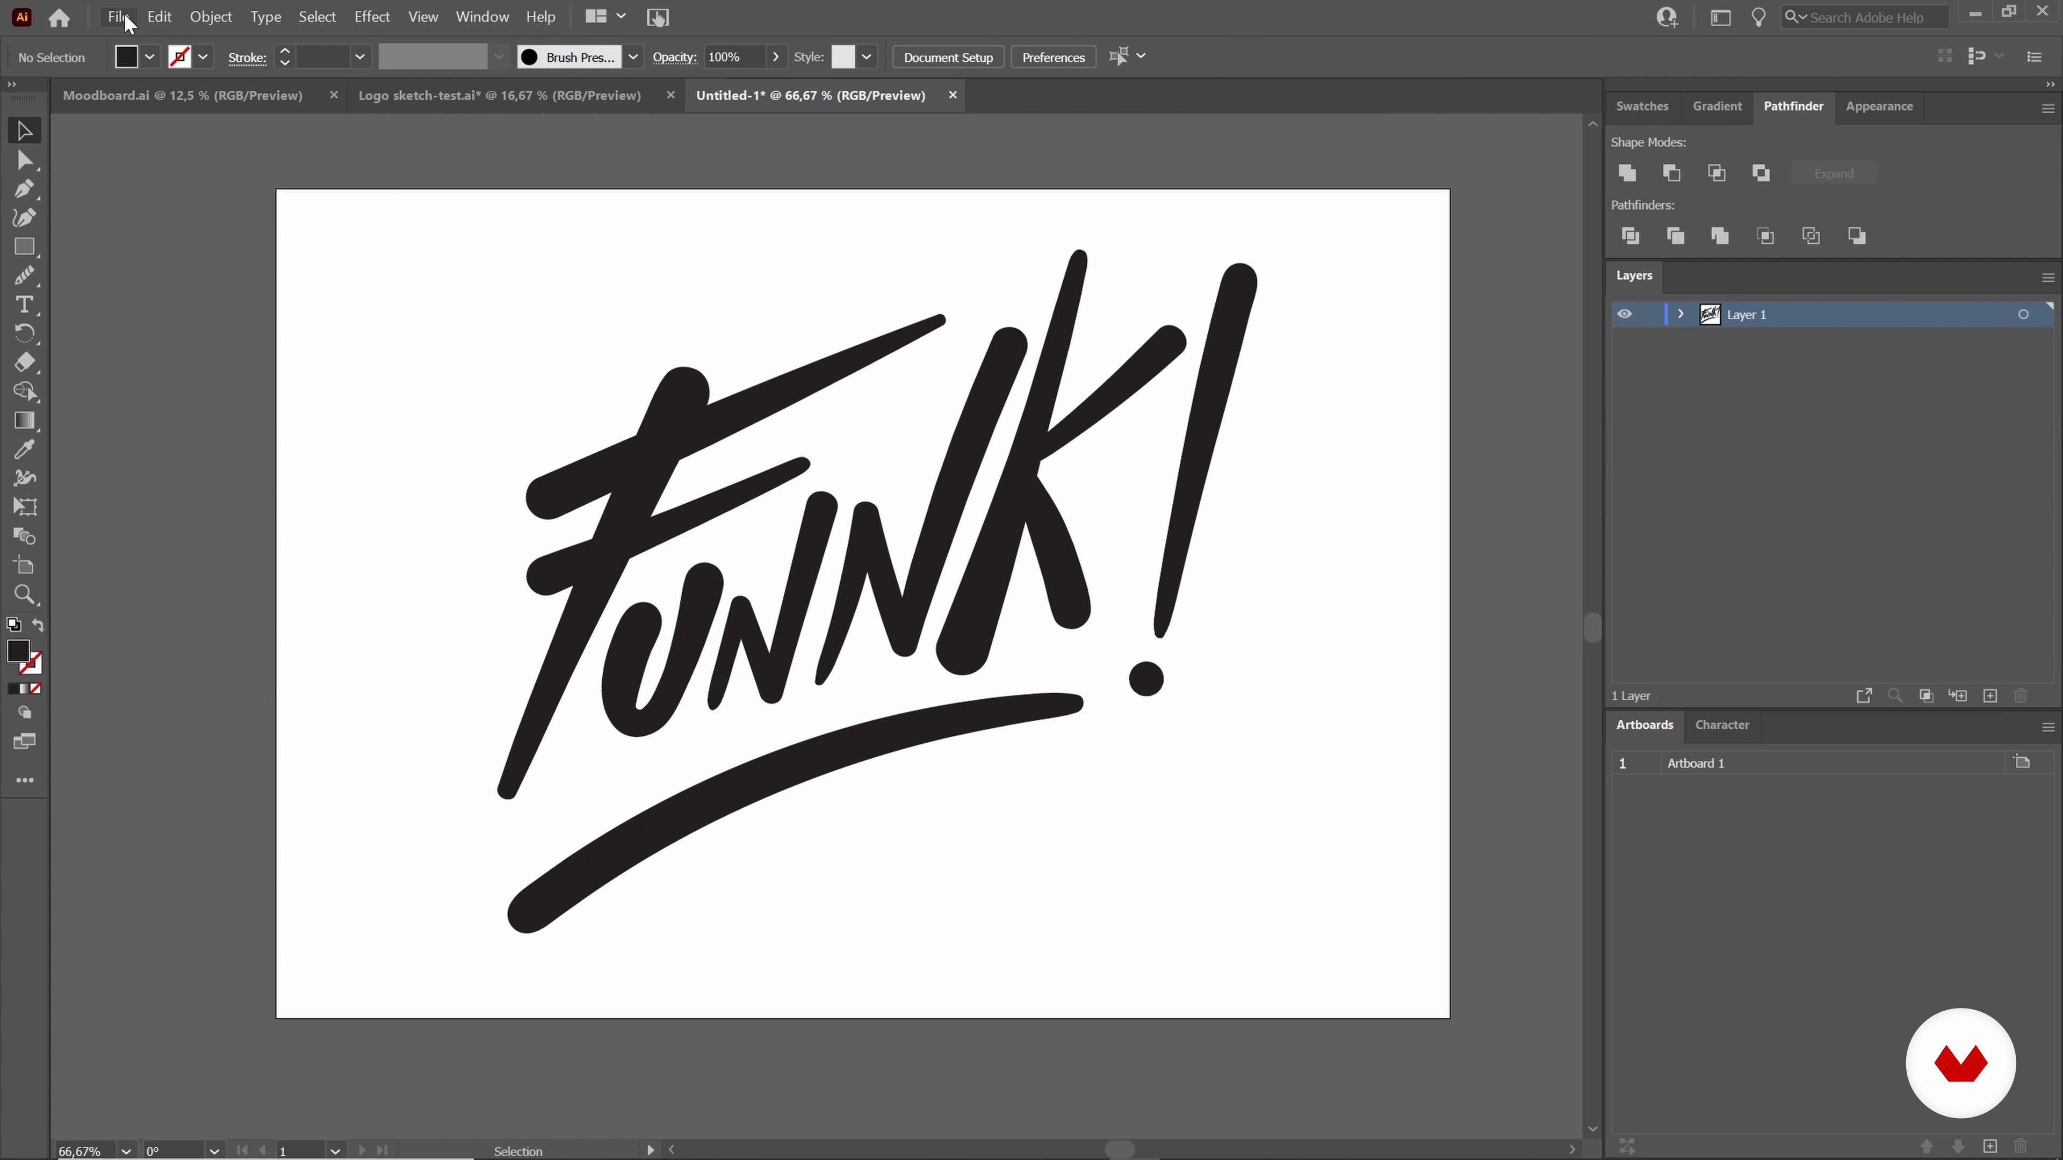Click the Outline pathfinder icon
This screenshot has height=1160, width=2063.
pos(1812,236)
